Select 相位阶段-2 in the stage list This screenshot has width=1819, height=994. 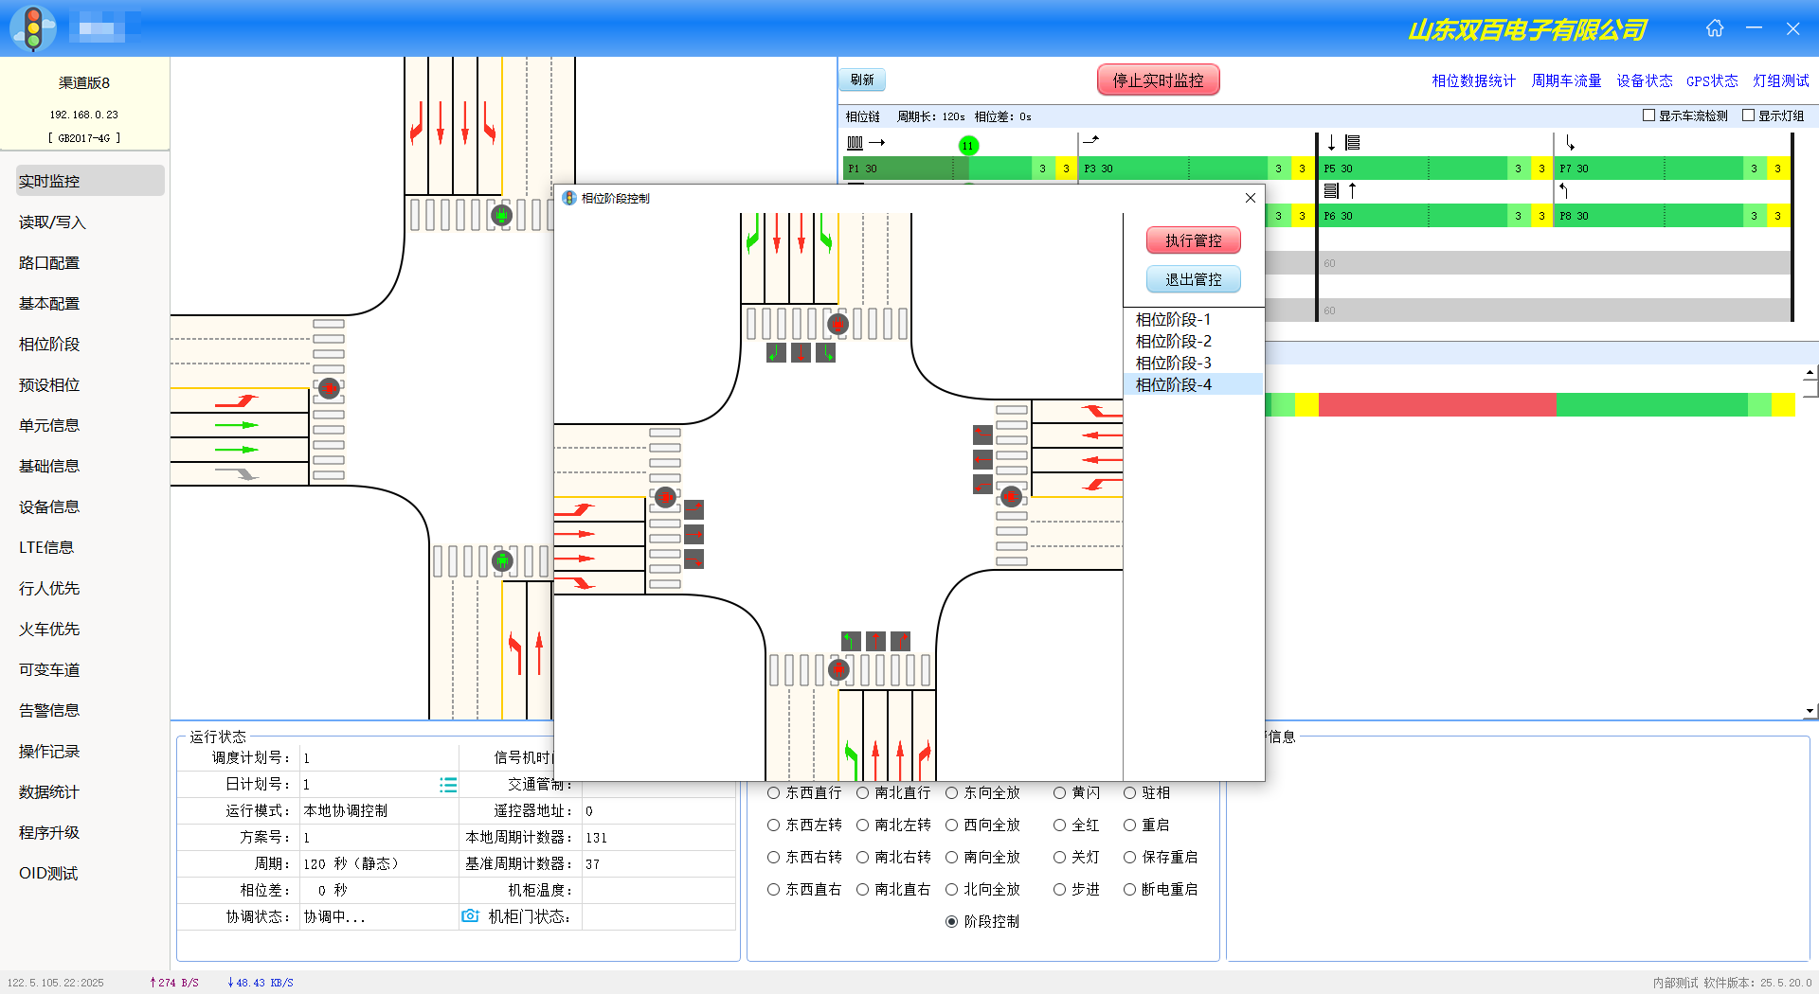1173,342
